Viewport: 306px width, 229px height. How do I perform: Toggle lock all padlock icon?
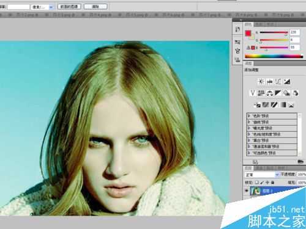tap(272, 183)
